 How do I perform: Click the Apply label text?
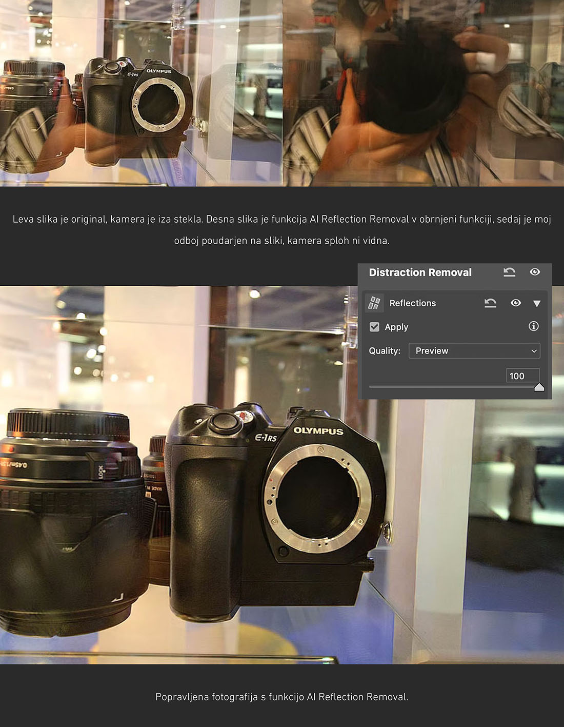[x=396, y=327]
